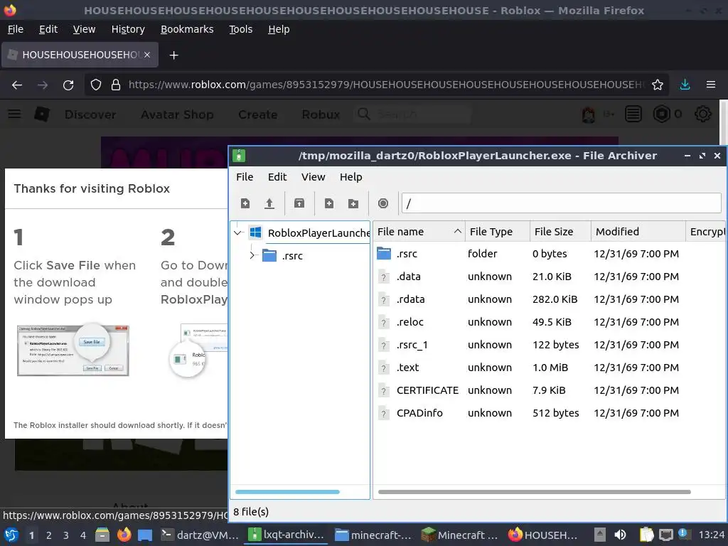The image size is (728, 546).
Task: Switch to the minecraft- folder taskbar window
Action: [x=373, y=535]
